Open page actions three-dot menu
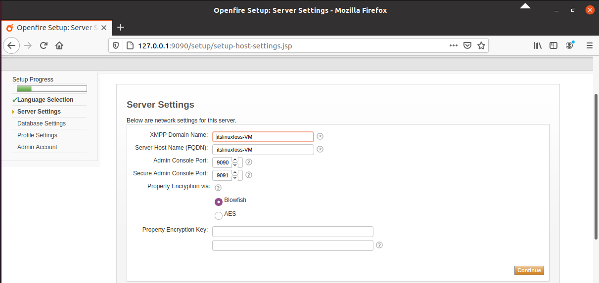The width and height of the screenshot is (599, 283). (453, 45)
